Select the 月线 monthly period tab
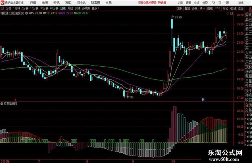252x163 pixels. 78,8
